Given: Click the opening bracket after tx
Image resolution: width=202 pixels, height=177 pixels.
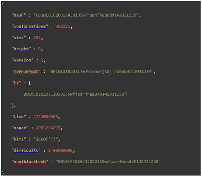Looking at the screenshot, I should tap(29, 83).
